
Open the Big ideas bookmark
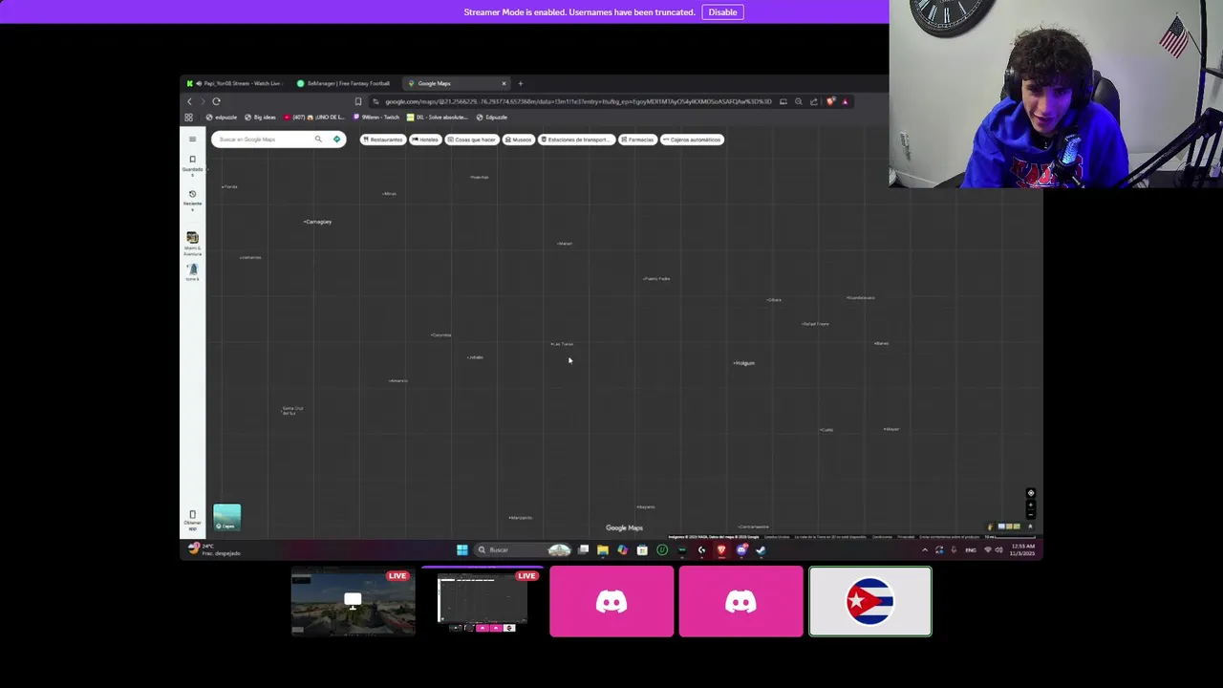260,118
